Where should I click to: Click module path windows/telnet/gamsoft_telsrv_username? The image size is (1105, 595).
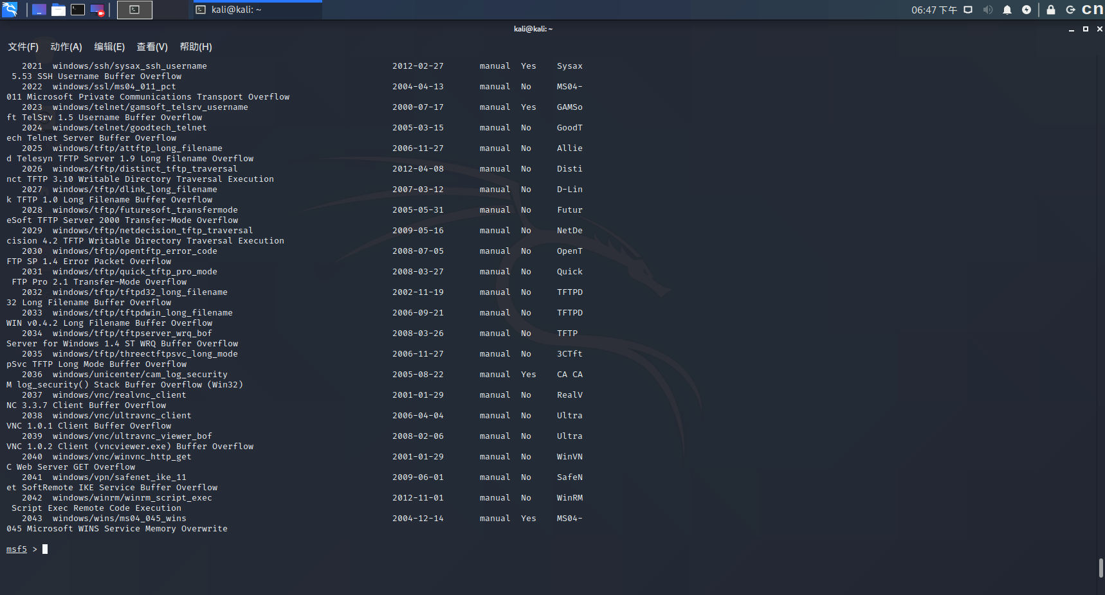click(151, 107)
